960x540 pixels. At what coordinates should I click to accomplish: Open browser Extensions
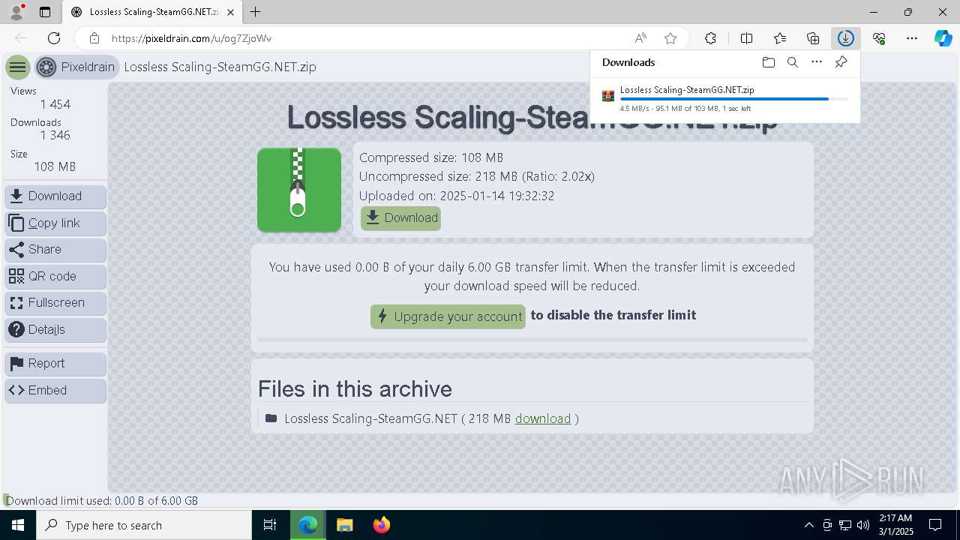(x=710, y=38)
